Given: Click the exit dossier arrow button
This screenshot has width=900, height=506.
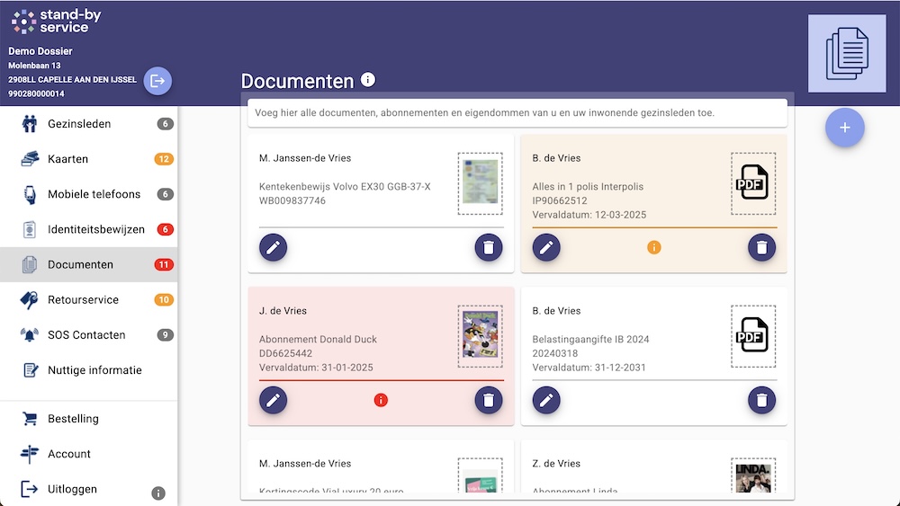Looking at the screenshot, I should [x=157, y=81].
